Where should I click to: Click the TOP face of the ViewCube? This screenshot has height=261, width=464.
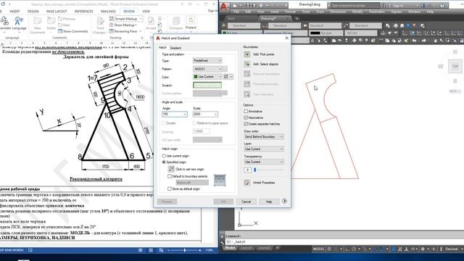pos(455,66)
